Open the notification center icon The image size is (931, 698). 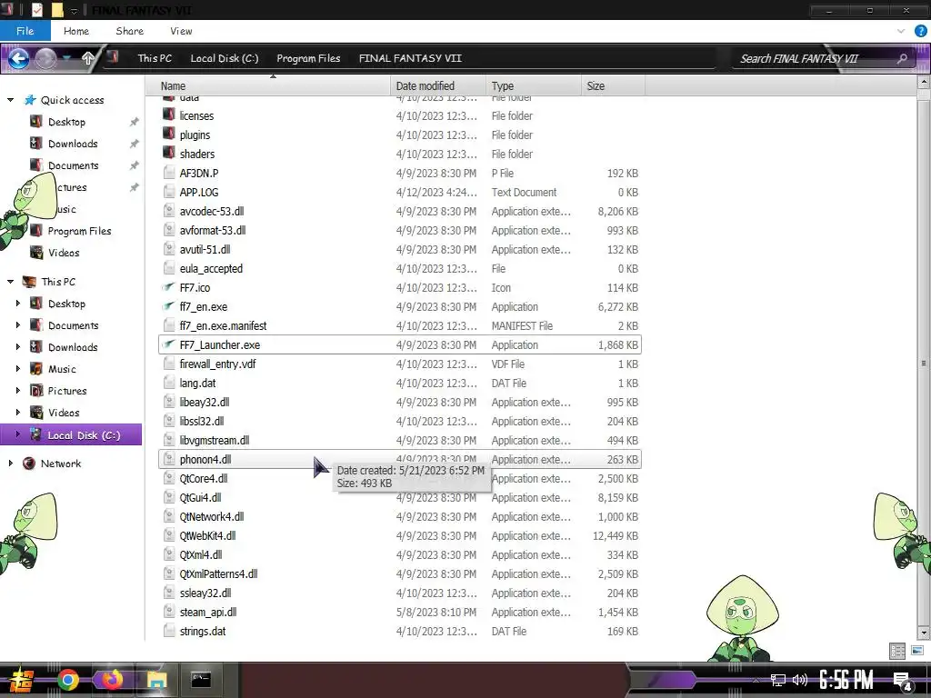(x=903, y=681)
